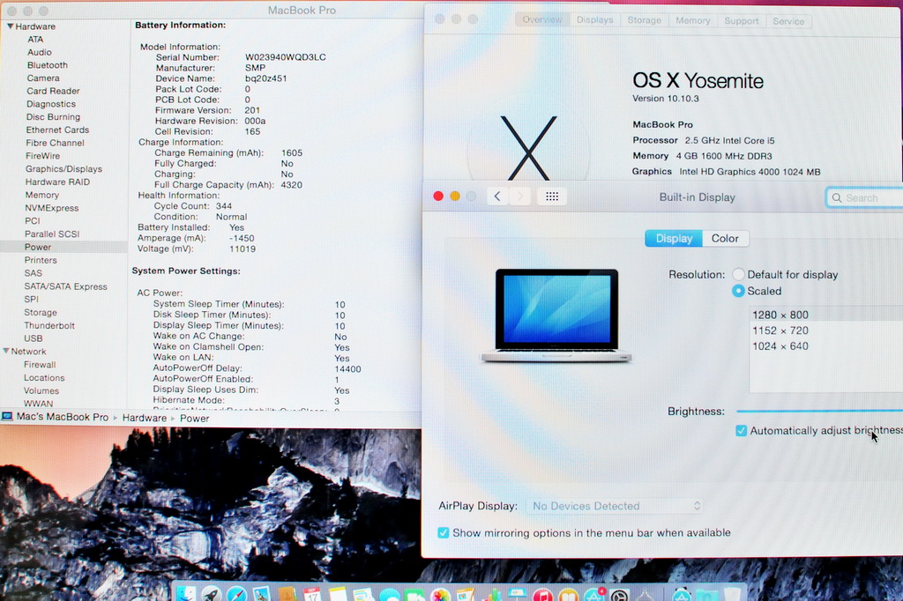Select Firewall under Network

[x=39, y=365]
